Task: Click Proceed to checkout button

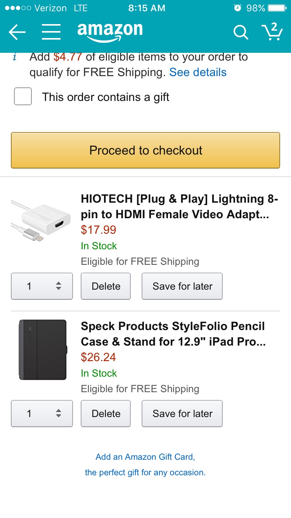Action: click(145, 150)
